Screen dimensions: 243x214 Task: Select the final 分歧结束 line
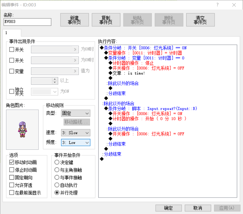click(x=112, y=154)
